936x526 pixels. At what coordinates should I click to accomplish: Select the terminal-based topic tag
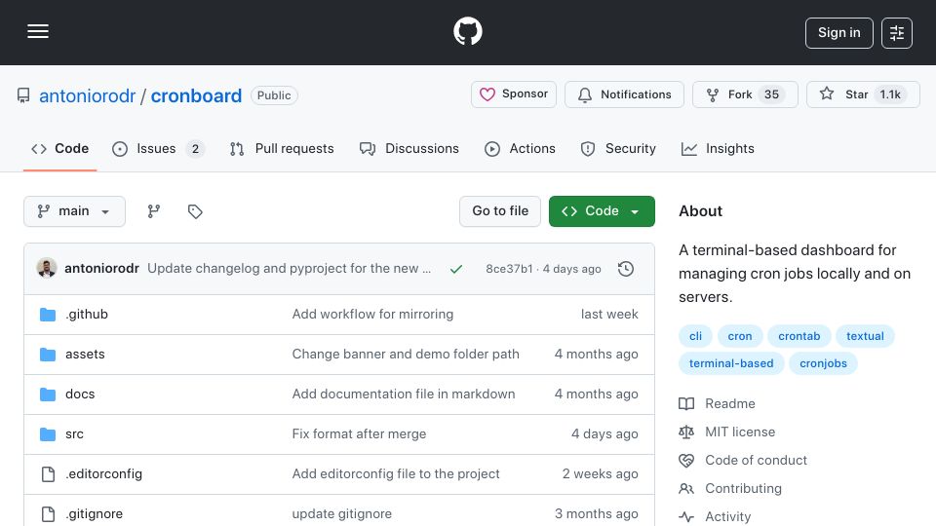[731, 363]
